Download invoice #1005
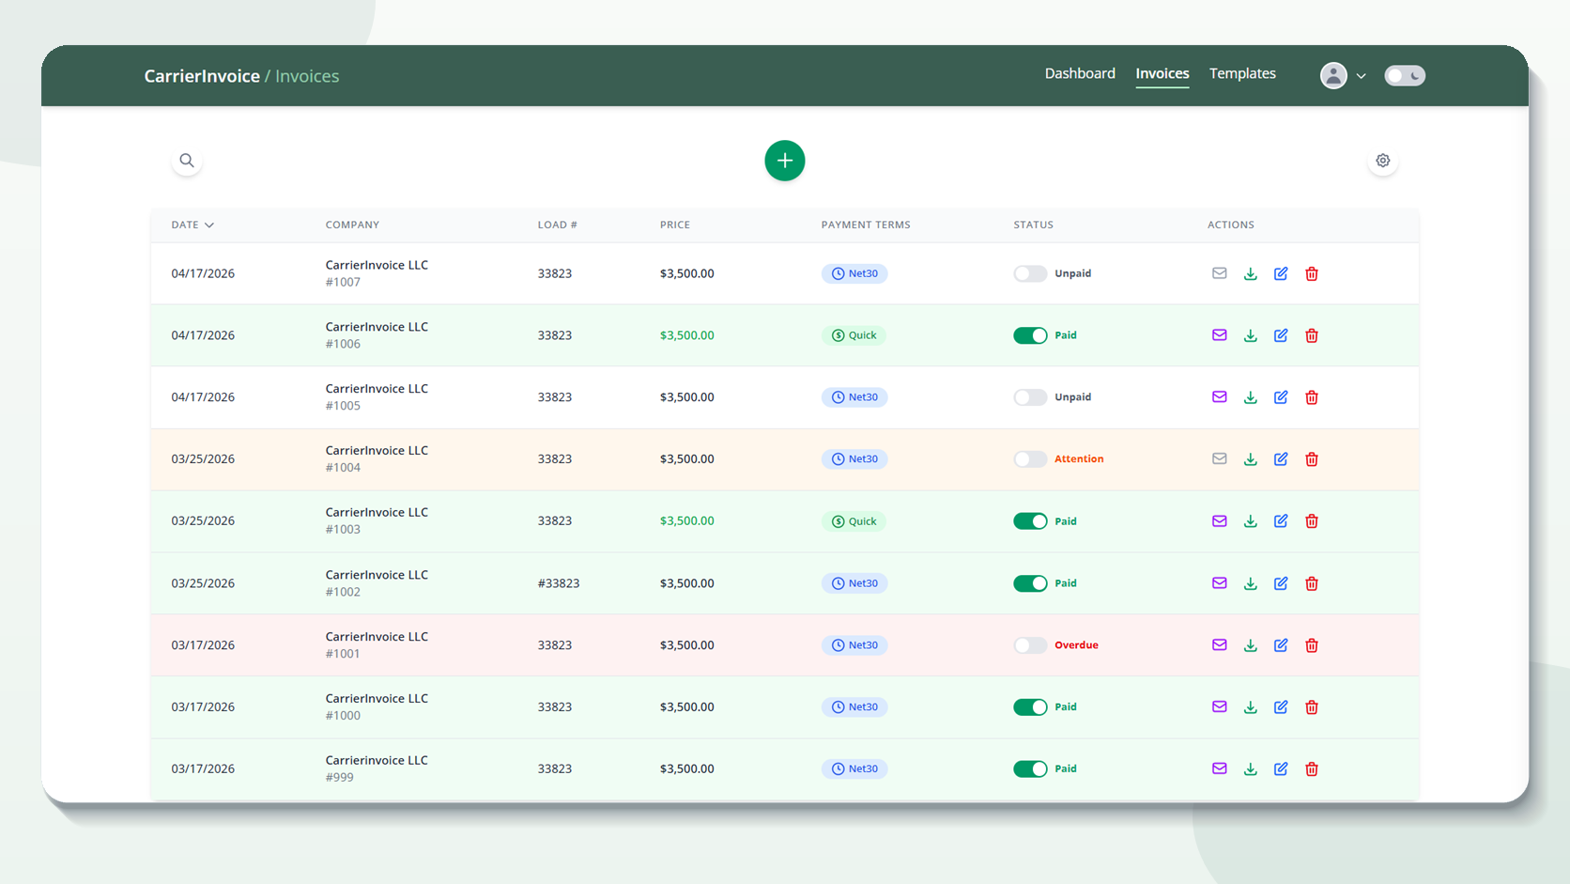 [x=1251, y=397]
